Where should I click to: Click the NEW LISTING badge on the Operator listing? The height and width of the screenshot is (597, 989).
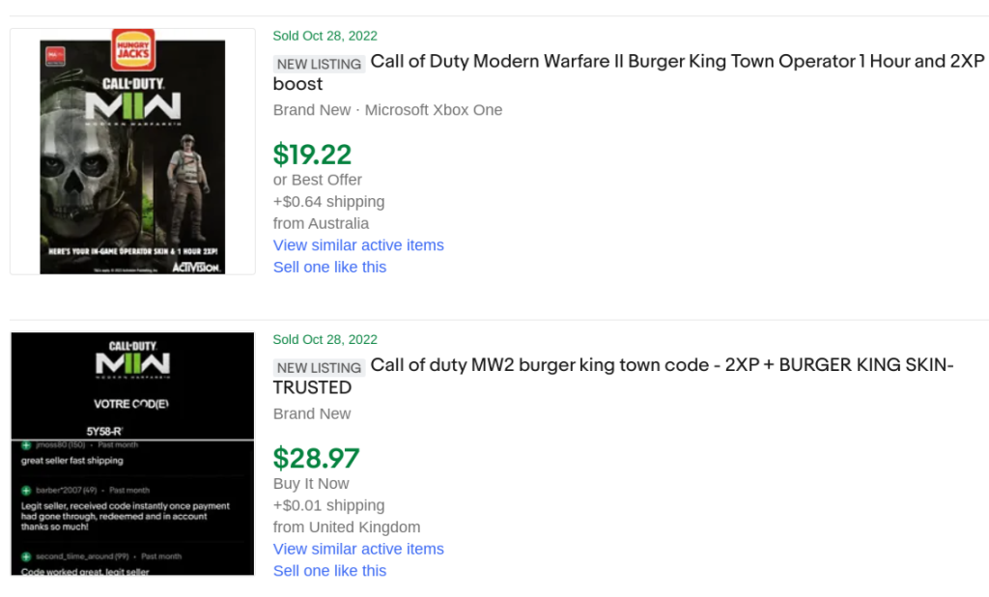319,64
